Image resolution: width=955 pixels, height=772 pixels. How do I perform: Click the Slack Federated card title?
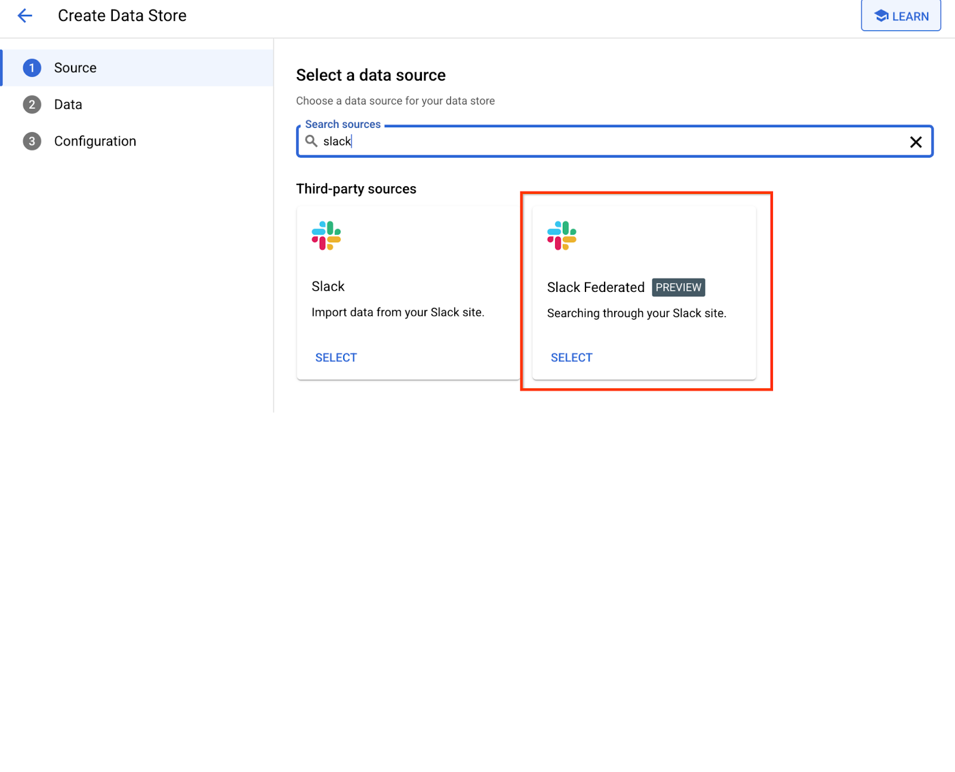point(596,287)
